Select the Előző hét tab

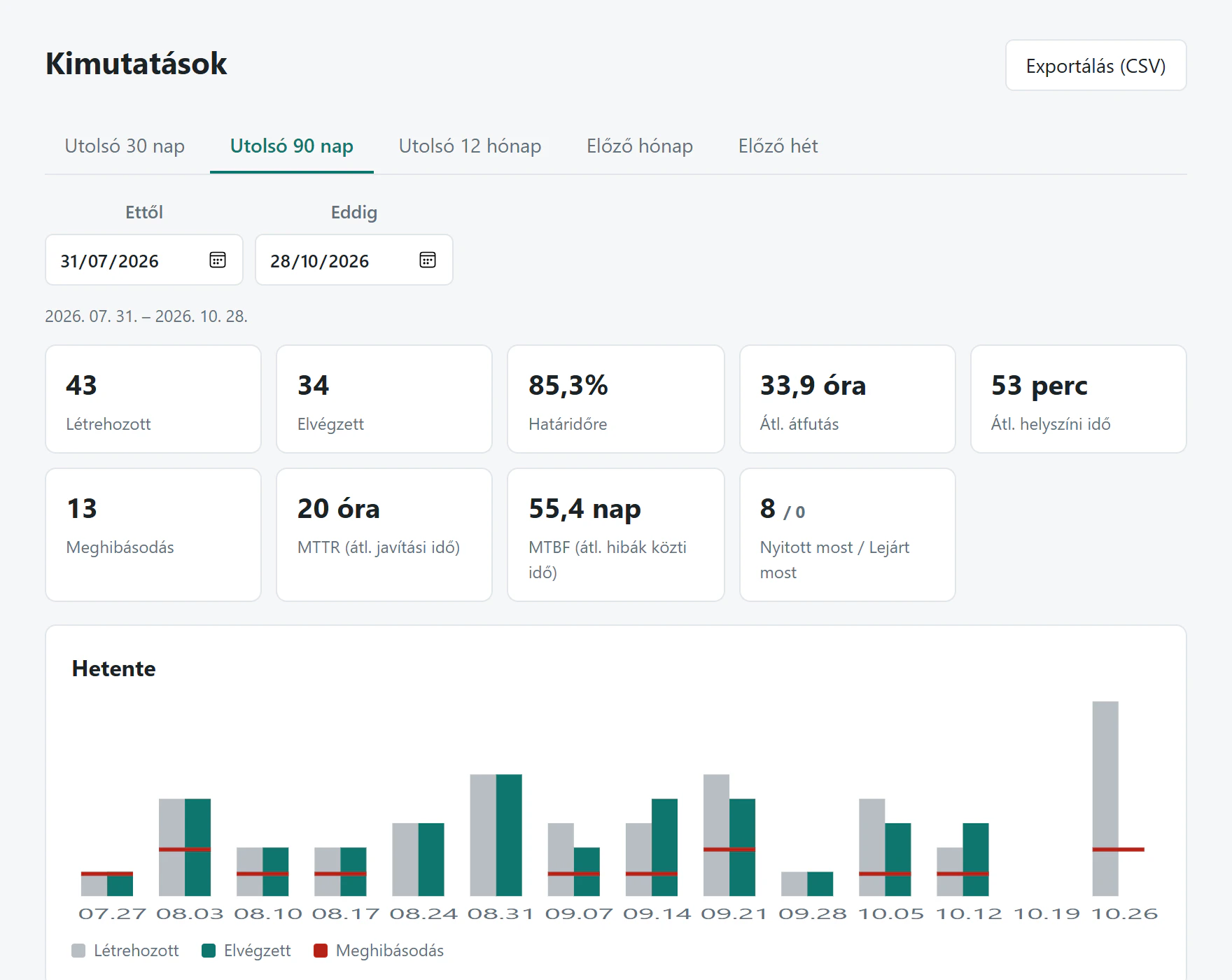(x=778, y=146)
